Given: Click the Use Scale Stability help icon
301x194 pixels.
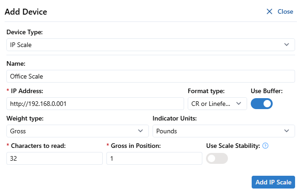Looking at the screenshot, I should pos(265,146).
